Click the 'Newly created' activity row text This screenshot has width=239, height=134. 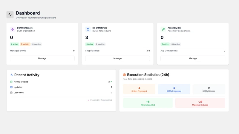[21, 82]
